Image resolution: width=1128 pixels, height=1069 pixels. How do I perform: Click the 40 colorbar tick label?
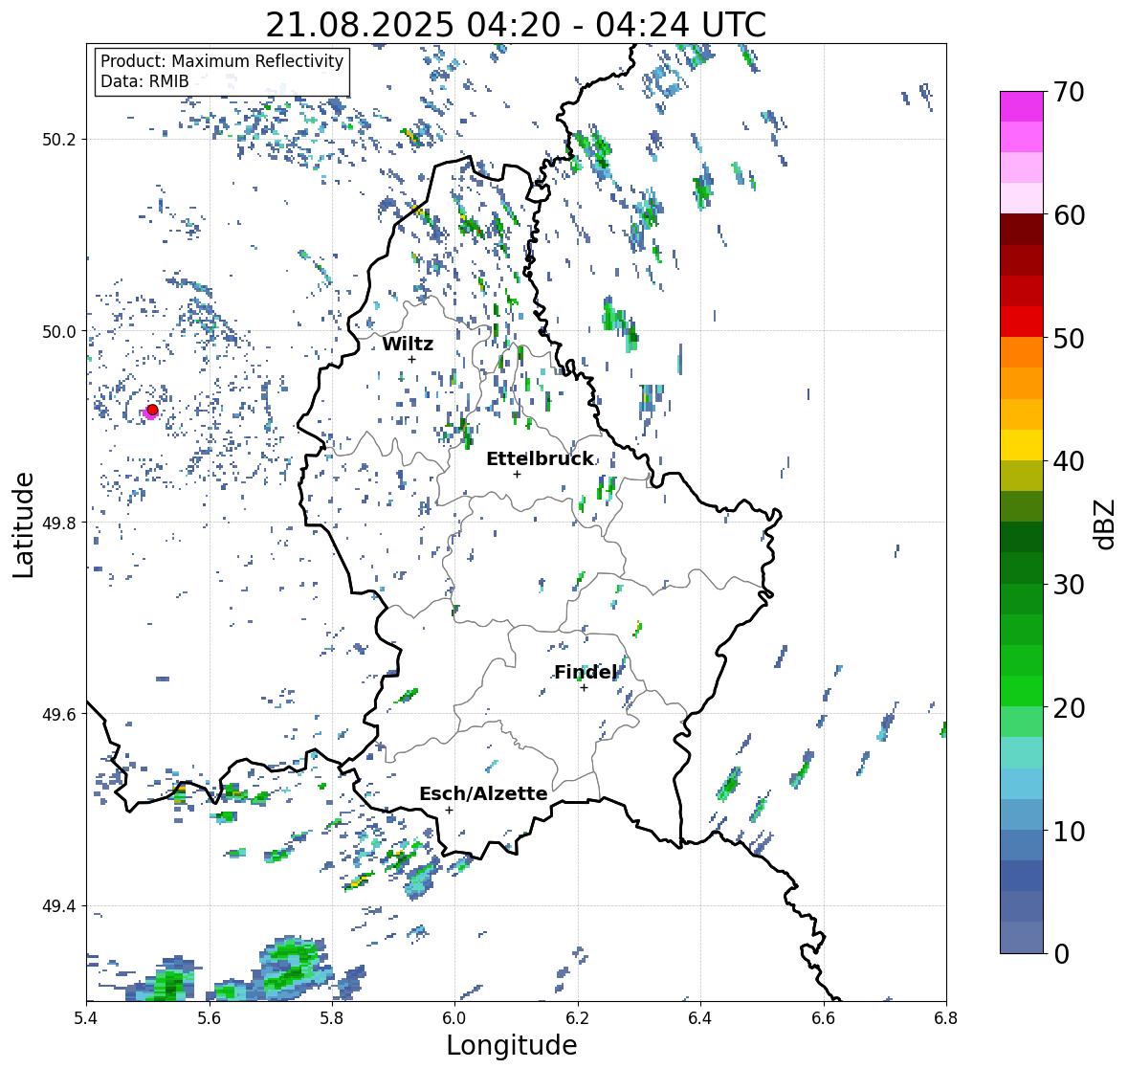tap(1069, 461)
